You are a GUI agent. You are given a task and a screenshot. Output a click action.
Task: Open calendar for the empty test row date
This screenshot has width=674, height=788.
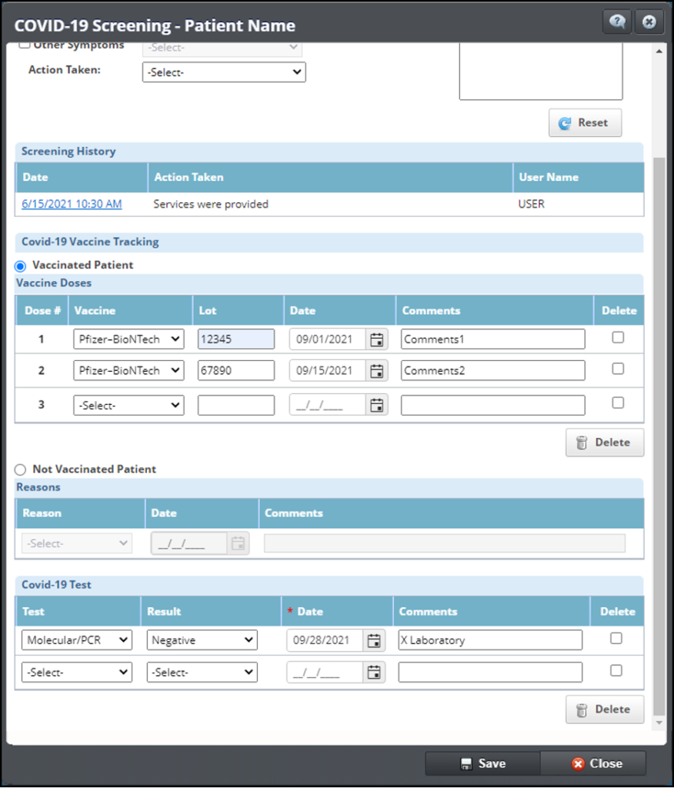click(374, 672)
